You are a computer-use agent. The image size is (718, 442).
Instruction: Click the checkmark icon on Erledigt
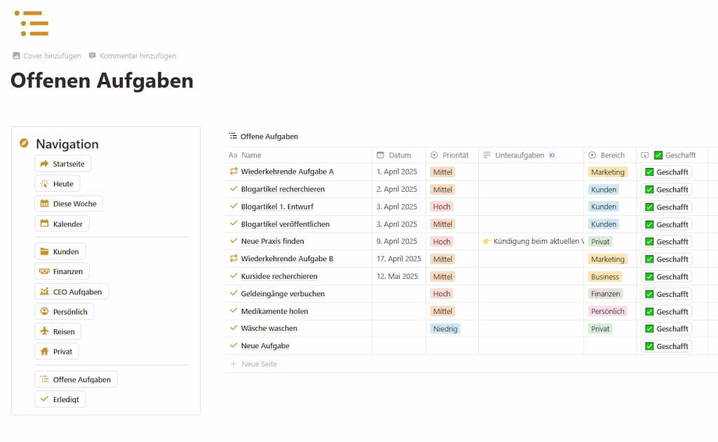pyautogui.click(x=44, y=399)
